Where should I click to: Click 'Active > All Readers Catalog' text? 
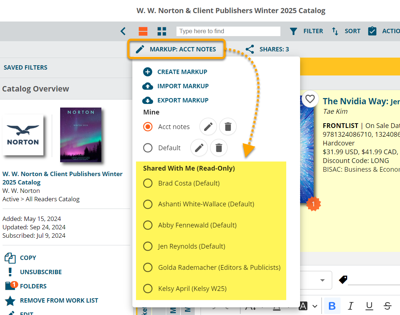41,199
